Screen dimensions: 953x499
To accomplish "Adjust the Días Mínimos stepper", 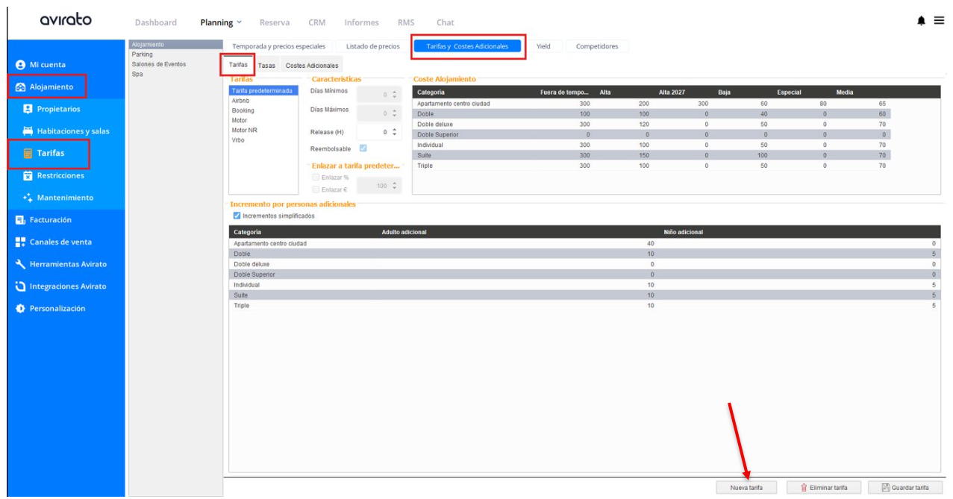I will coord(396,94).
